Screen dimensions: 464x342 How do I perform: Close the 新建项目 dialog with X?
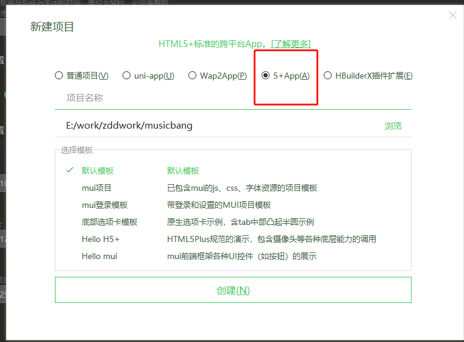tap(452, 15)
